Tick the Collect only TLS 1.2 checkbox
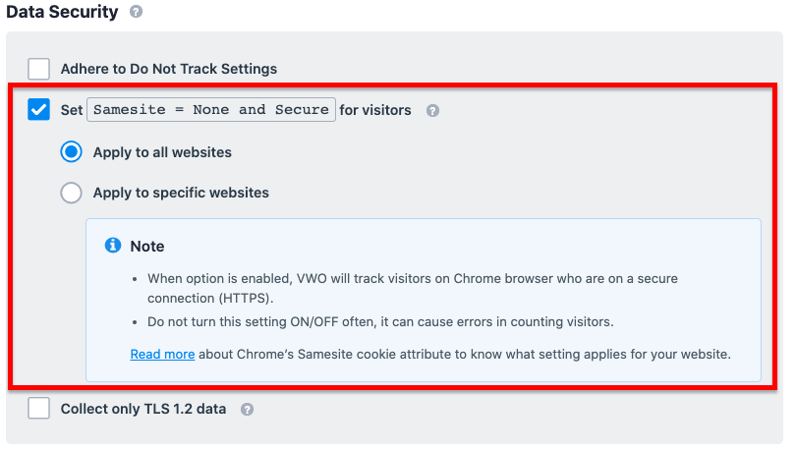The image size is (796, 451). 39,408
